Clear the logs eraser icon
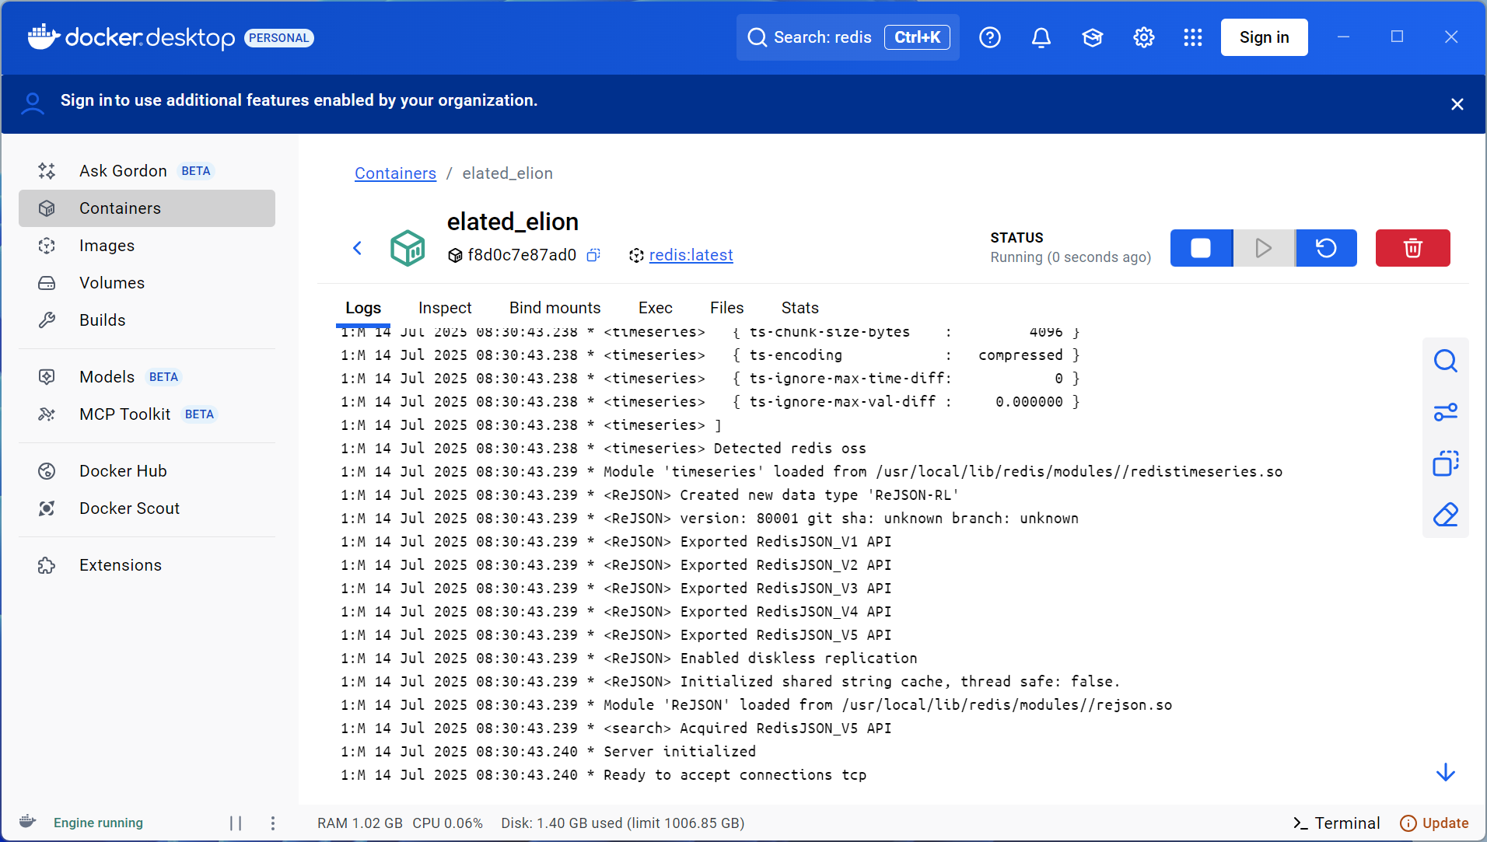 pos(1446,515)
